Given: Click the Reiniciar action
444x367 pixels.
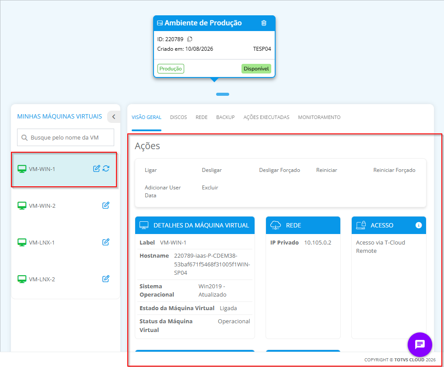Looking at the screenshot, I should [x=326, y=170].
